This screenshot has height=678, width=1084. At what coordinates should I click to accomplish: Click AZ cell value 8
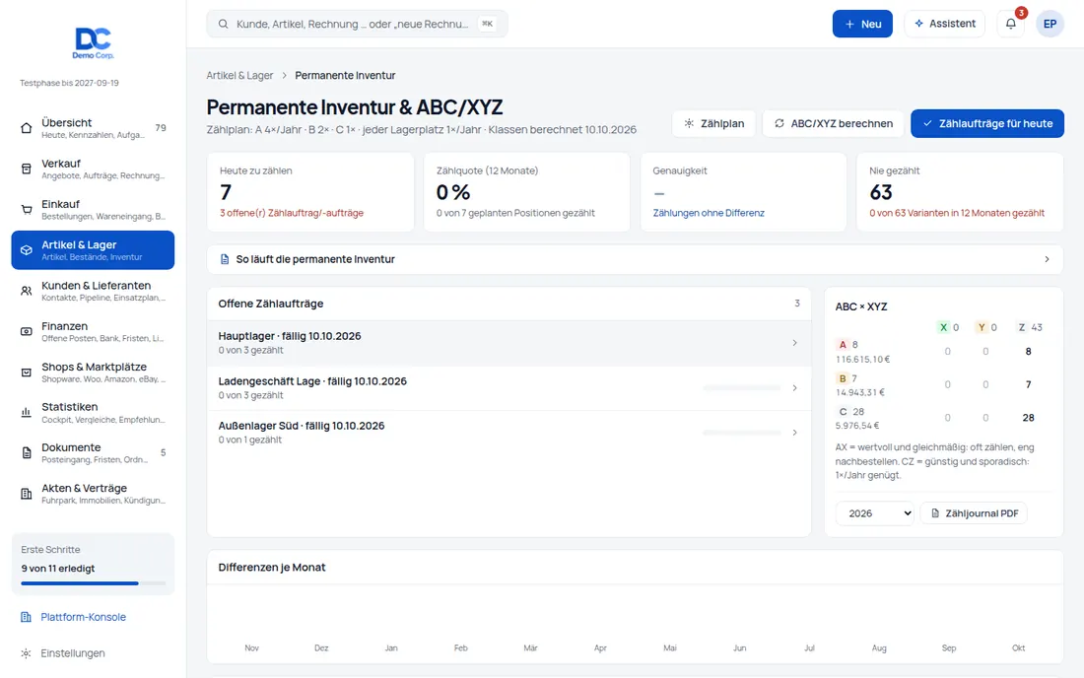click(1028, 352)
